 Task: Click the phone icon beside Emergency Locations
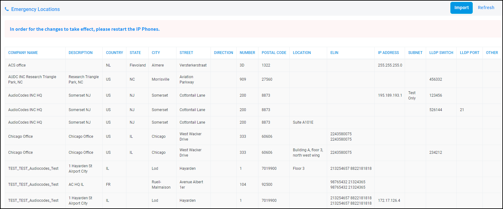tap(7, 9)
